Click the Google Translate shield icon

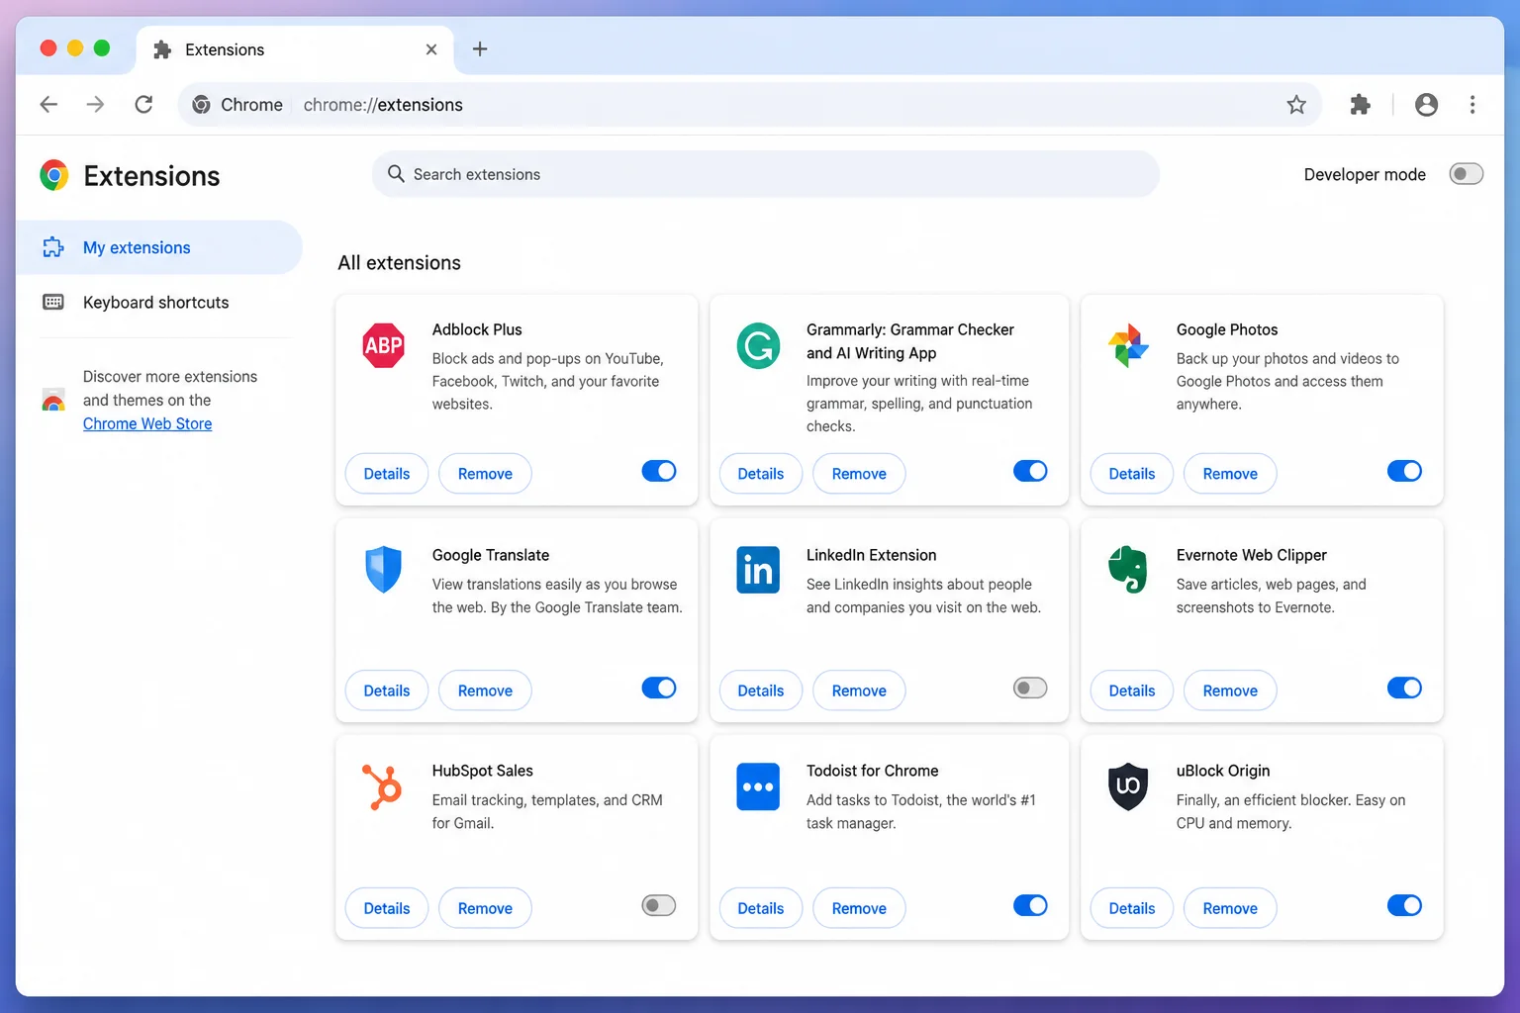point(384,569)
